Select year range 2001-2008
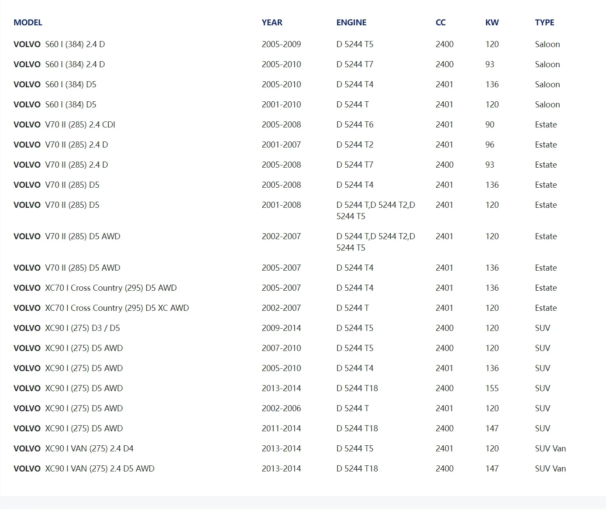 point(281,205)
